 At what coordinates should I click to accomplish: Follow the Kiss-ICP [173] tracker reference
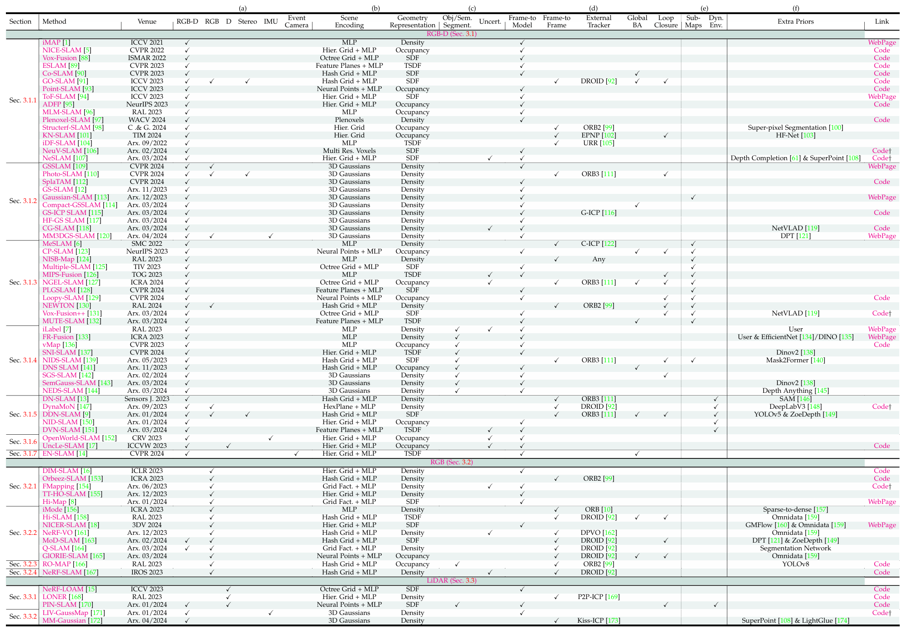click(x=599, y=620)
